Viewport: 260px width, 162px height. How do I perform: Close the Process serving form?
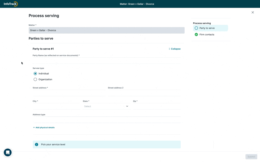click(x=253, y=12)
